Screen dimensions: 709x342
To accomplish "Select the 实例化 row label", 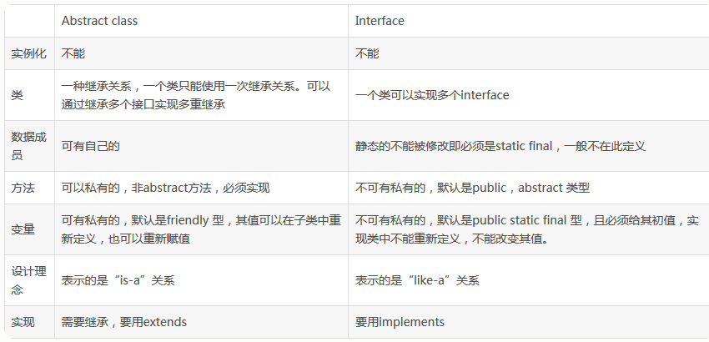I will point(29,53).
